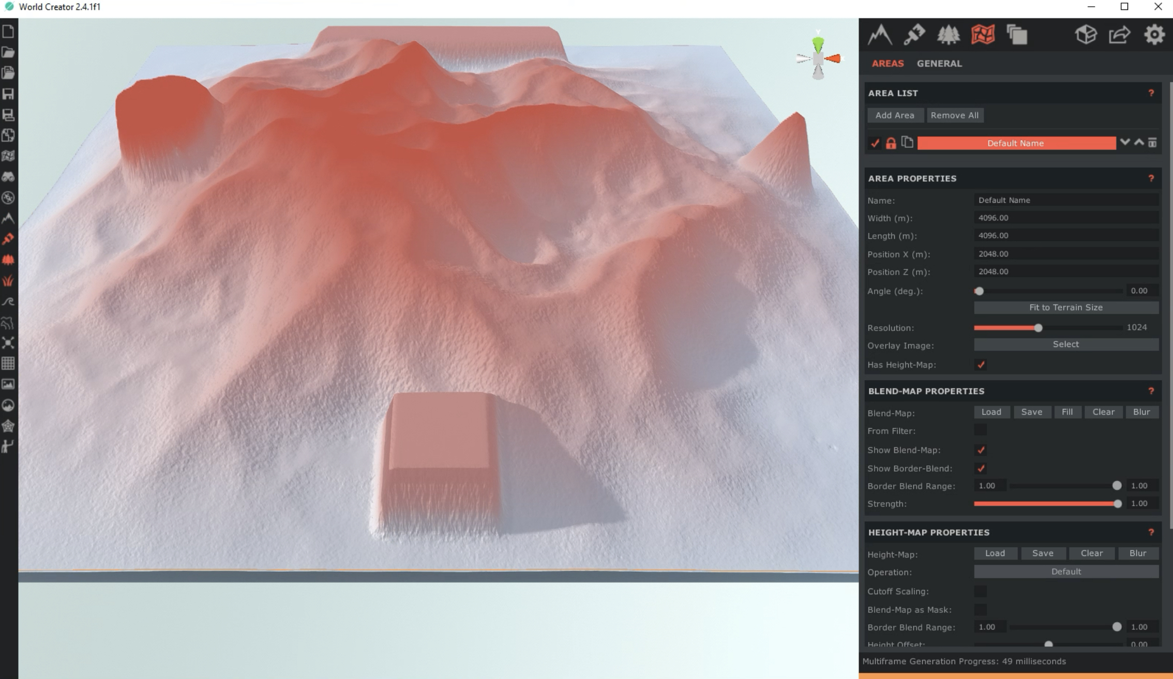Screen dimensions: 1173x679
Task: Open the trees objects panel
Action: click(x=948, y=35)
